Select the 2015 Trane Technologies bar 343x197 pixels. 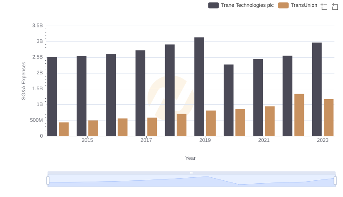[x=81, y=96]
